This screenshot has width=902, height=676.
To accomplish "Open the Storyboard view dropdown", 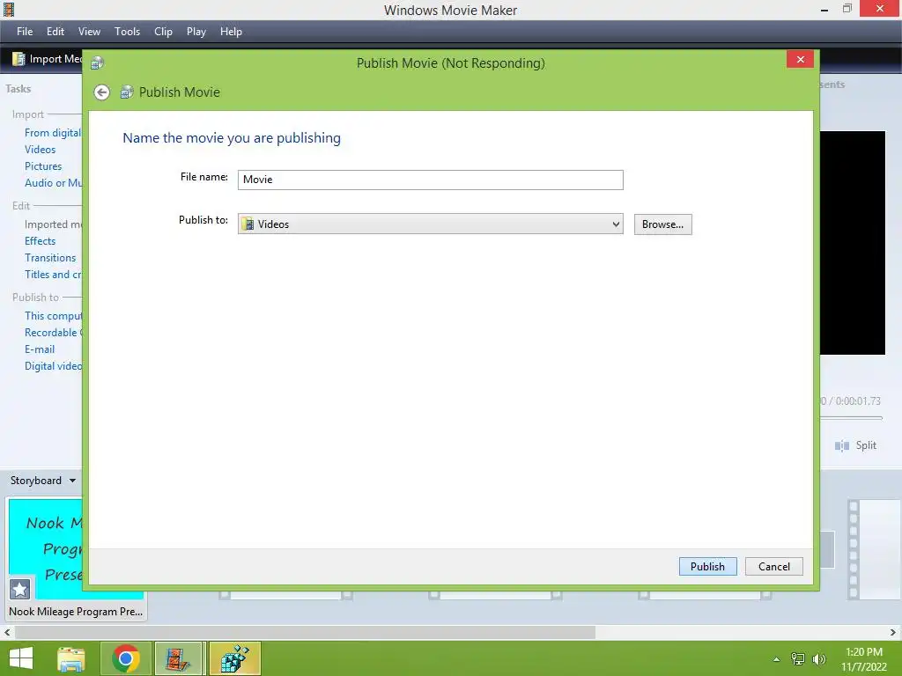I will [x=72, y=480].
